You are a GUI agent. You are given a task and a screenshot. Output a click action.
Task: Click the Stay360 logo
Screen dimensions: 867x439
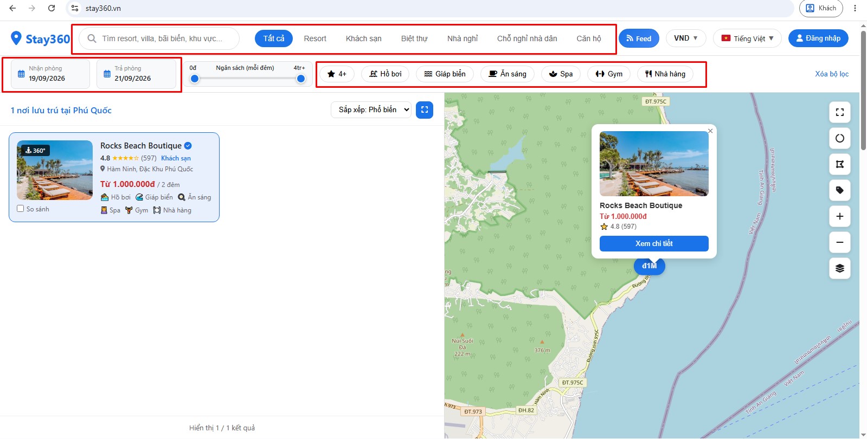tap(40, 38)
